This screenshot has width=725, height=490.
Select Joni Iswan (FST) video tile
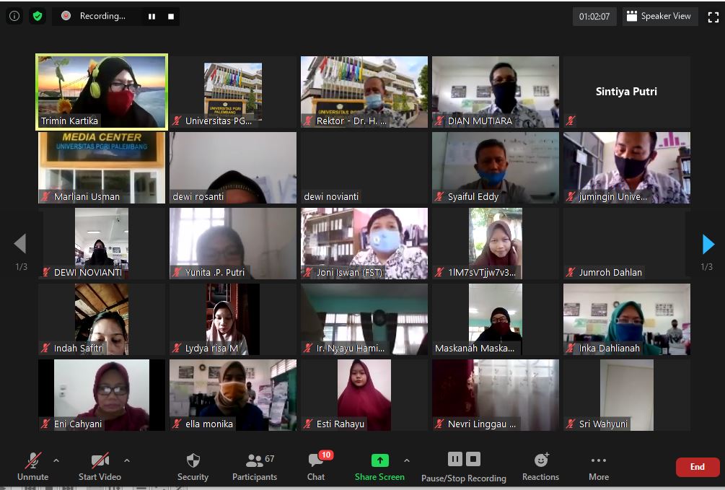point(364,243)
